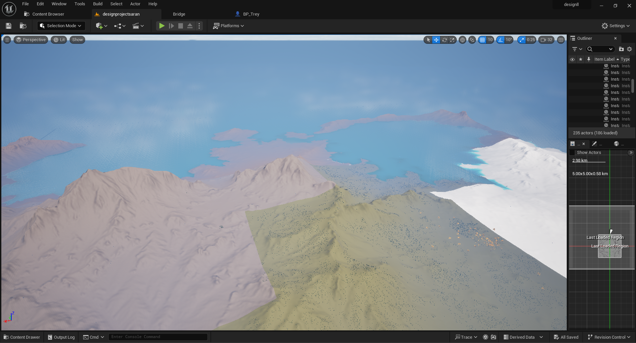Switch to the BP_Trey tab

coord(251,14)
